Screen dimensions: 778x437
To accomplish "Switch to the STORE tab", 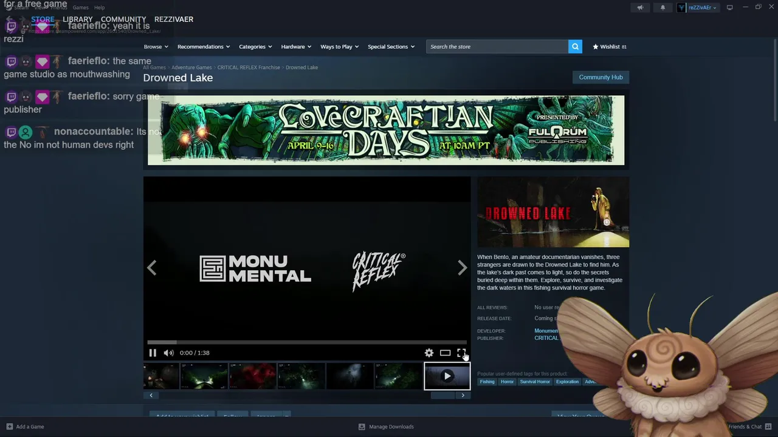I will (43, 19).
